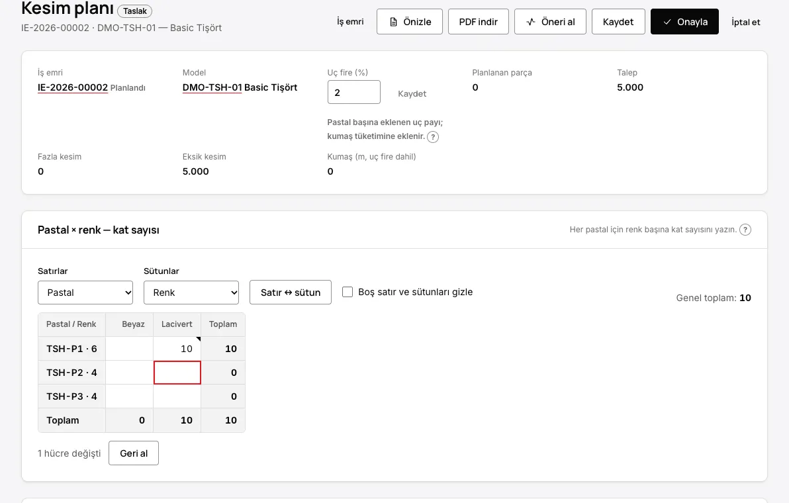Viewport: 789px width, 503px height.
Task: Open the kat sayısı help question icon
Action: [x=745, y=230]
